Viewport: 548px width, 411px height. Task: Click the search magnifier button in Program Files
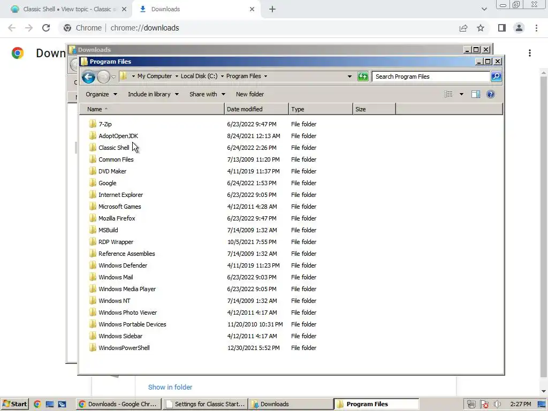(496, 76)
